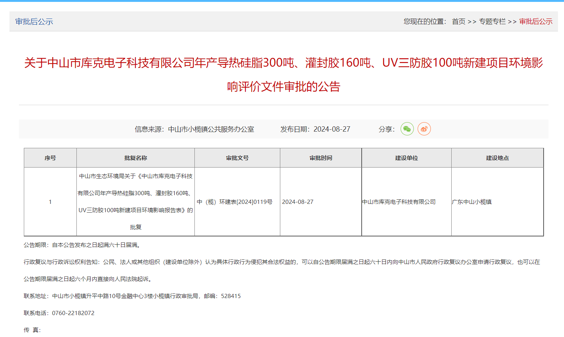Screen dimensions: 564x337
Task: Click the 中山市库克电子科技有限公司 company cell
Action: click(x=399, y=202)
